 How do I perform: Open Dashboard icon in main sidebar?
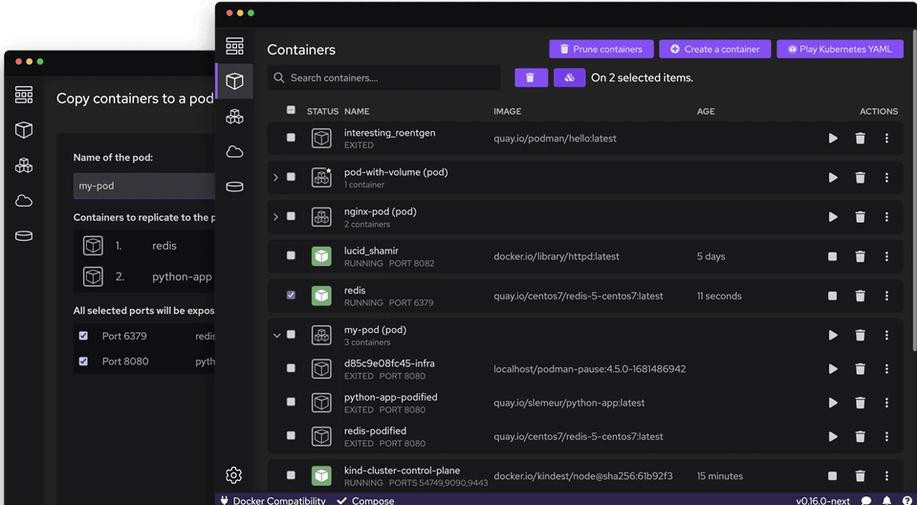click(x=234, y=45)
